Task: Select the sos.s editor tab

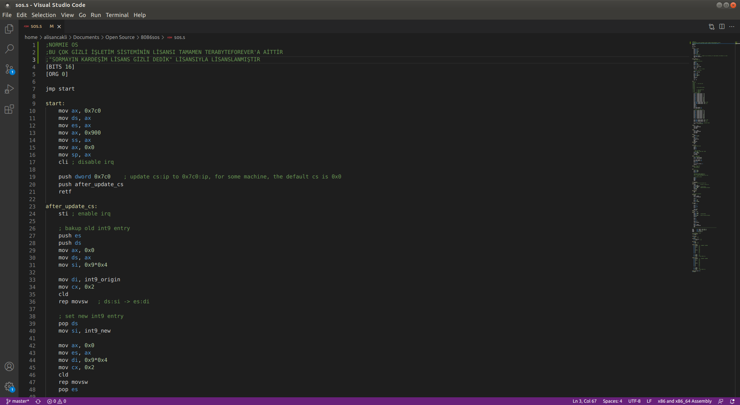Action: [x=35, y=26]
